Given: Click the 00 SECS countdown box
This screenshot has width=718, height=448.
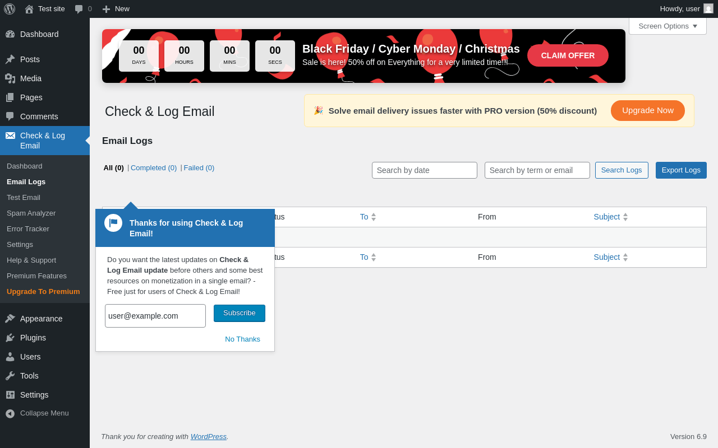Looking at the screenshot, I should (275, 56).
